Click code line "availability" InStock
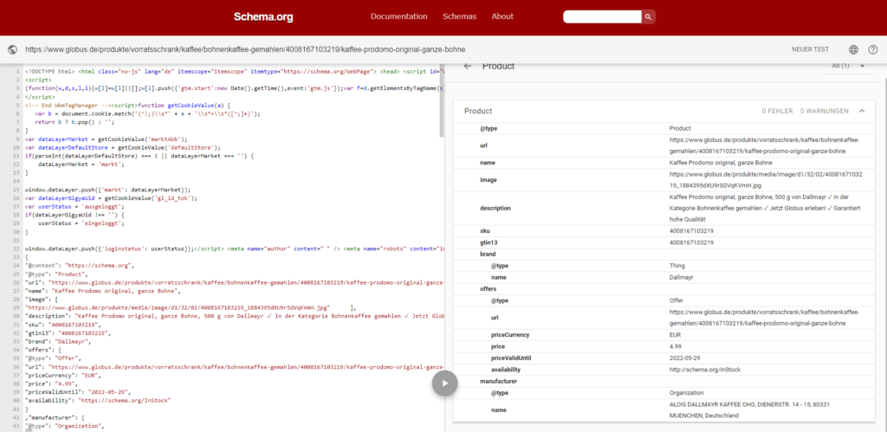Image resolution: width=887 pixels, height=432 pixels. [98, 400]
